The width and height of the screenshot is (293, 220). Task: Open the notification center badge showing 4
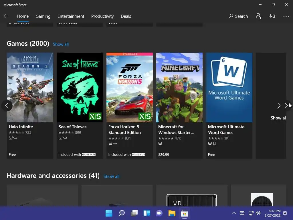click(285, 213)
